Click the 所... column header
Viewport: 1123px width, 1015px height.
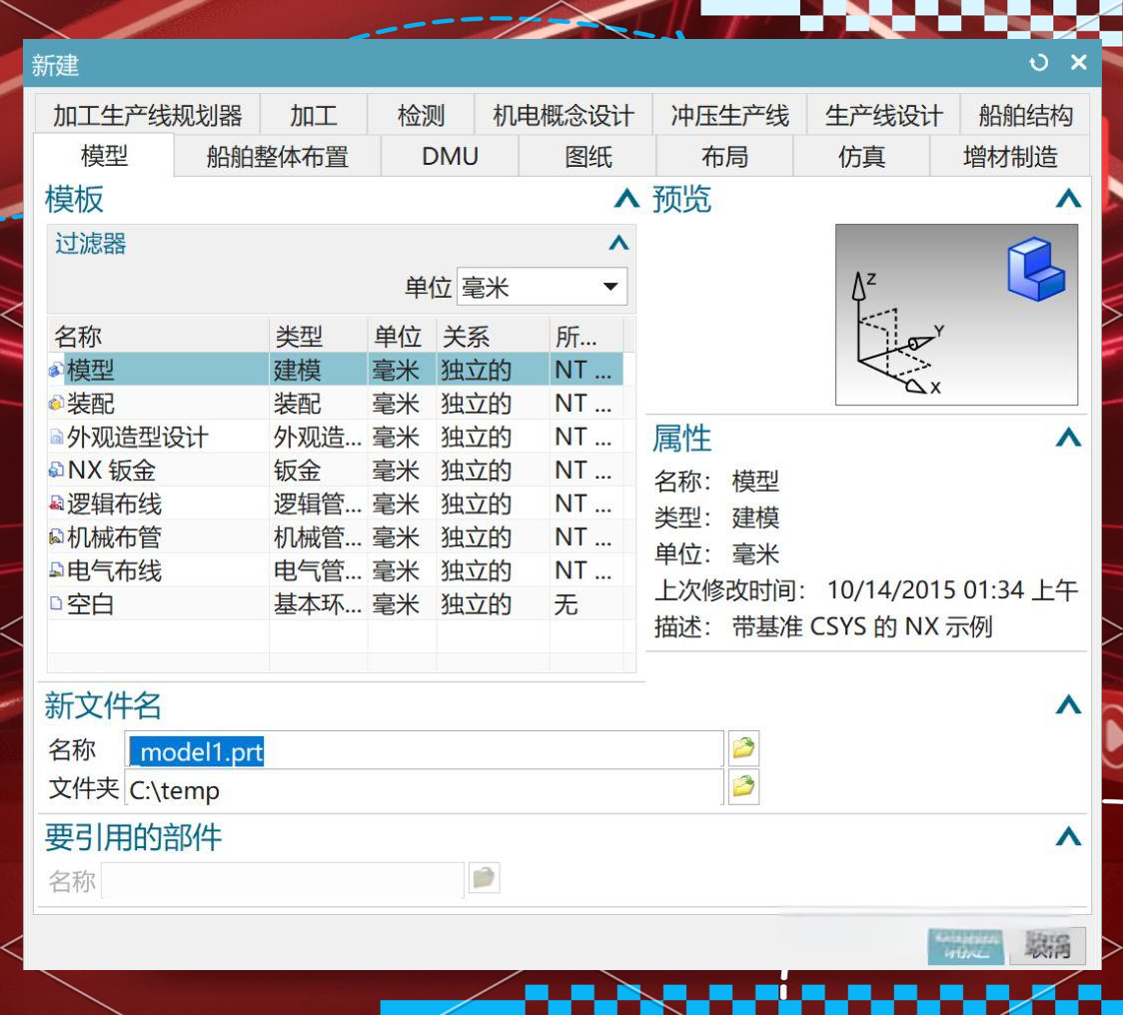point(586,336)
